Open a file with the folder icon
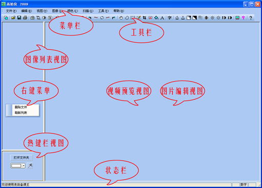Viewport: 262px width, 188px height. coord(13,18)
